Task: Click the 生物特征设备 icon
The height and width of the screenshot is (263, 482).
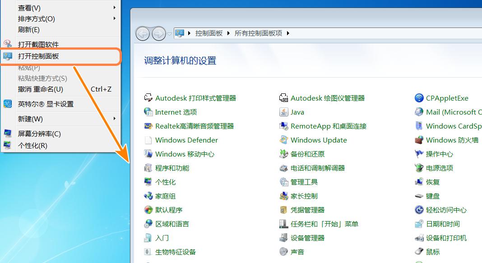Action: click(148, 252)
